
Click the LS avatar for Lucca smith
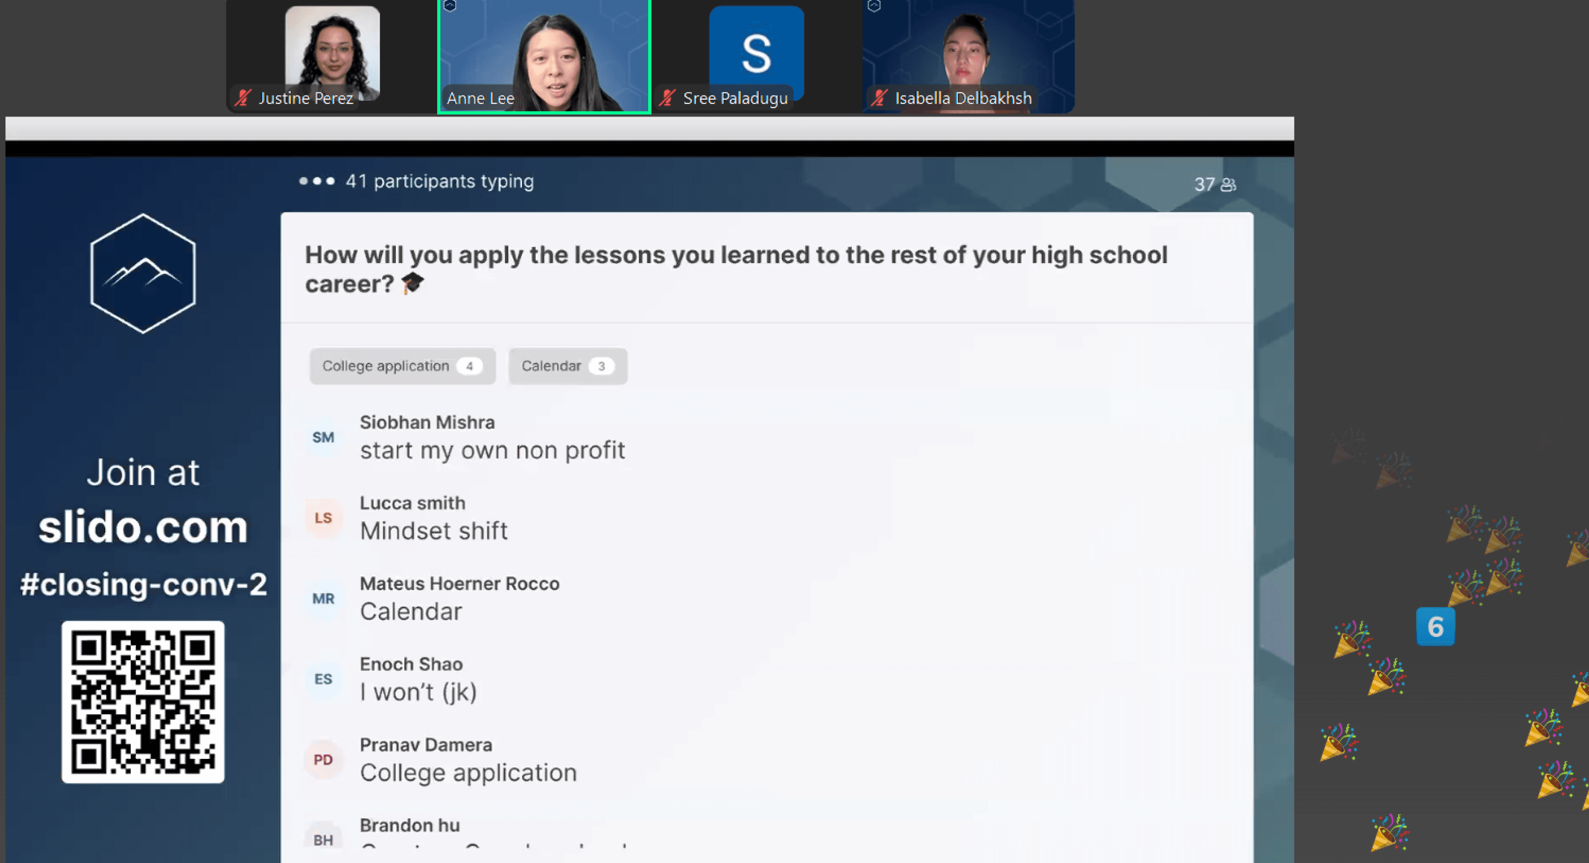coord(323,517)
